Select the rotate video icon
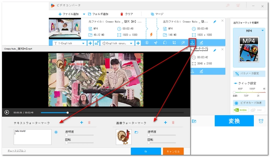Image resolution: width=270 pixels, height=157 pixels. [165, 43]
